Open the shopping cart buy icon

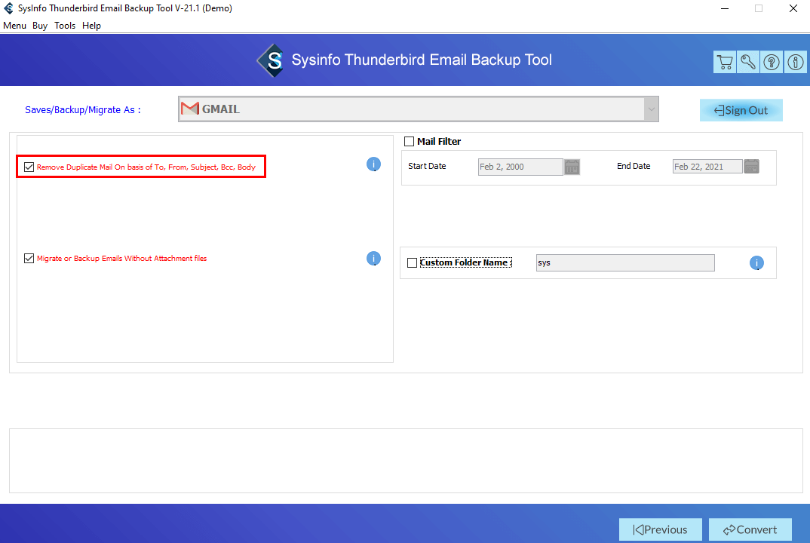tap(725, 62)
